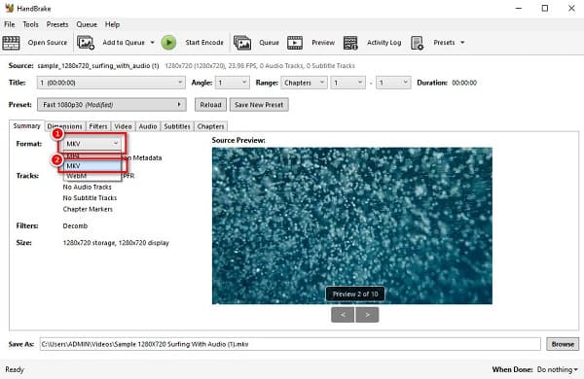Open the Preset Fast 1080p30 selector
Image resolution: width=584 pixels, height=379 pixels.
point(111,105)
